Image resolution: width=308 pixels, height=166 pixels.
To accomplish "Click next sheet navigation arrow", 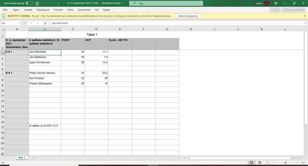I will [x=9, y=158].
